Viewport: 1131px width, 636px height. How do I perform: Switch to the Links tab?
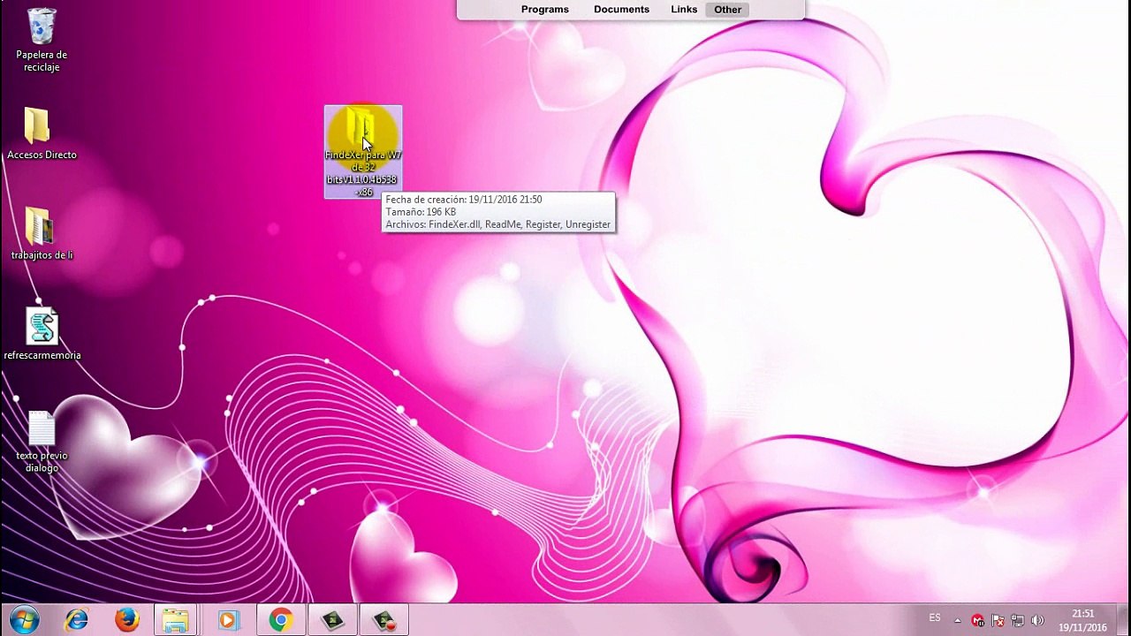click(x=684, y=10)
